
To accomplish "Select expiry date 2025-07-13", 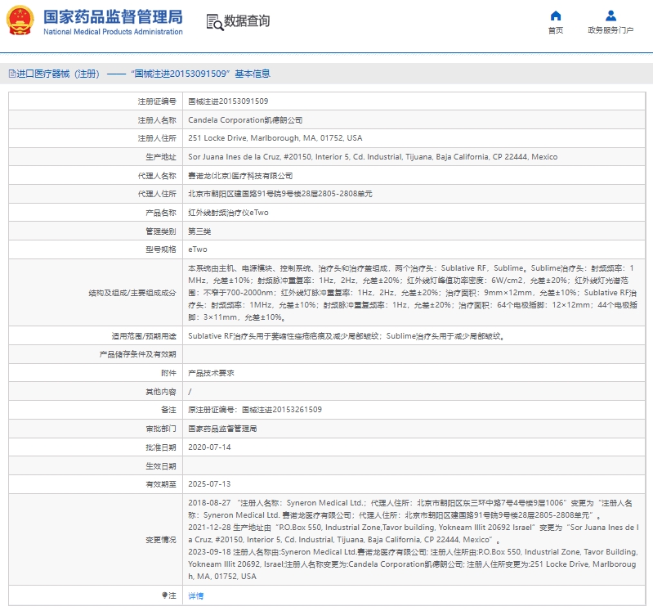I will tap(209, 484).
